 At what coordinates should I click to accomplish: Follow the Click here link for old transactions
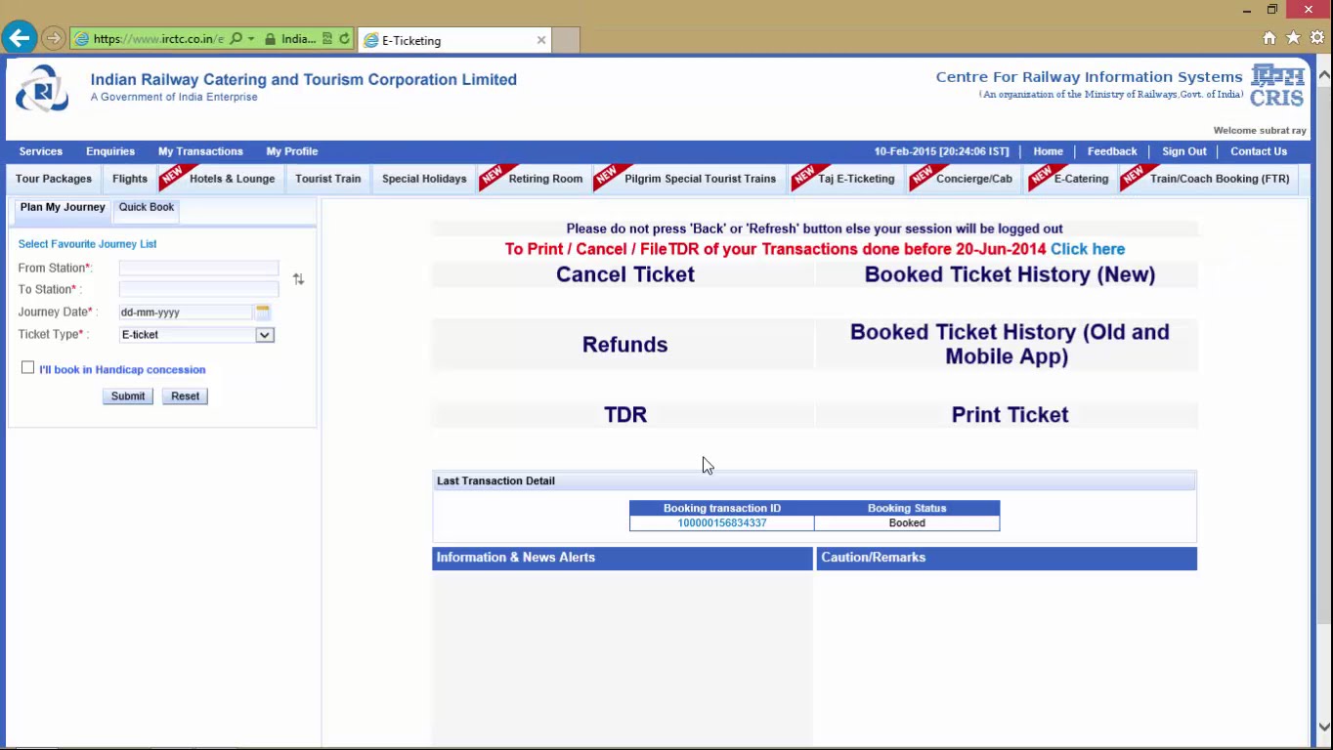pos(1088,249)
